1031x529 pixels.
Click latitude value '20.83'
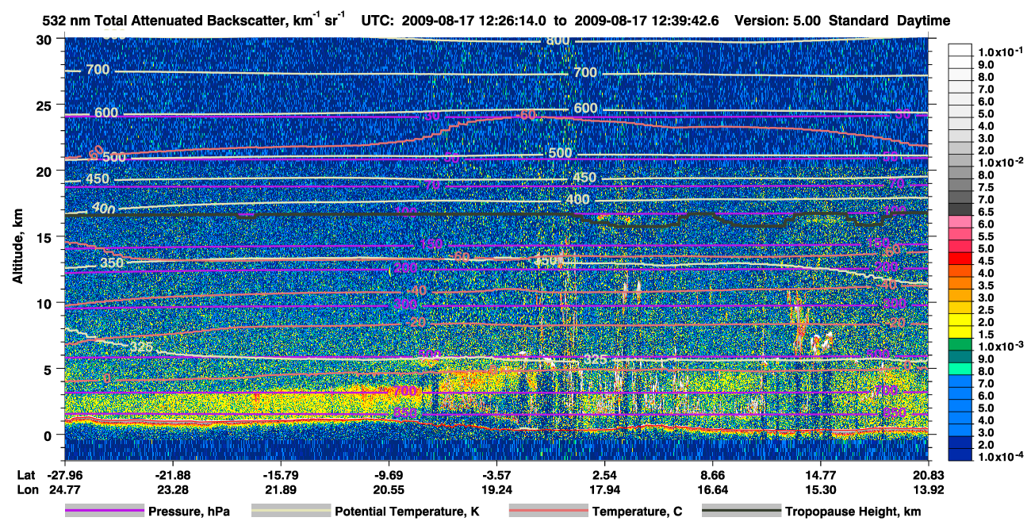[x=928, y=475]
